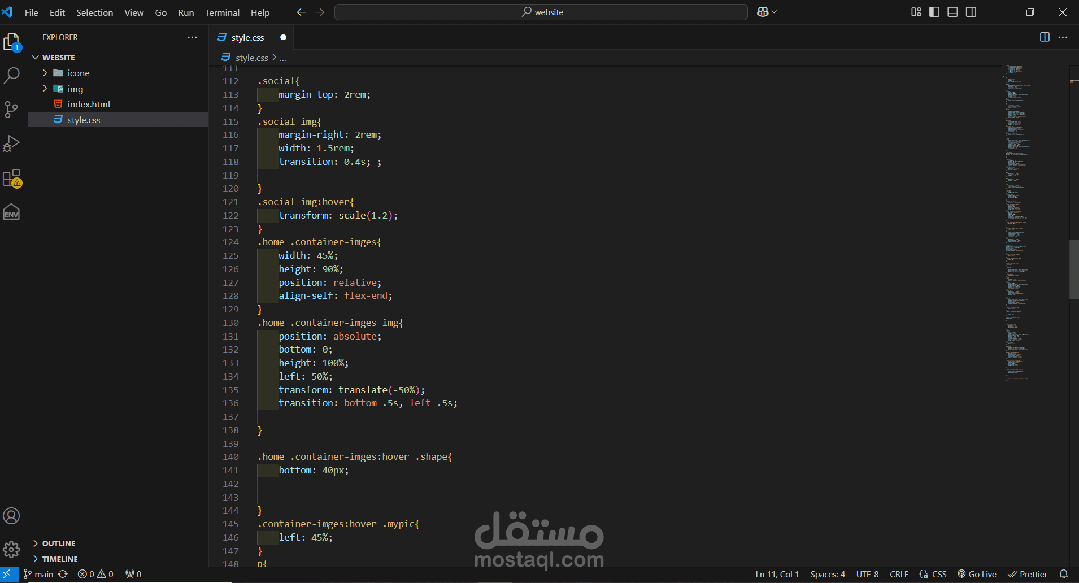Image resolution: width=1079 pixels, height=583 pixels.
Task: Open the ports forwarded indicator
Action: coord(133,574)
